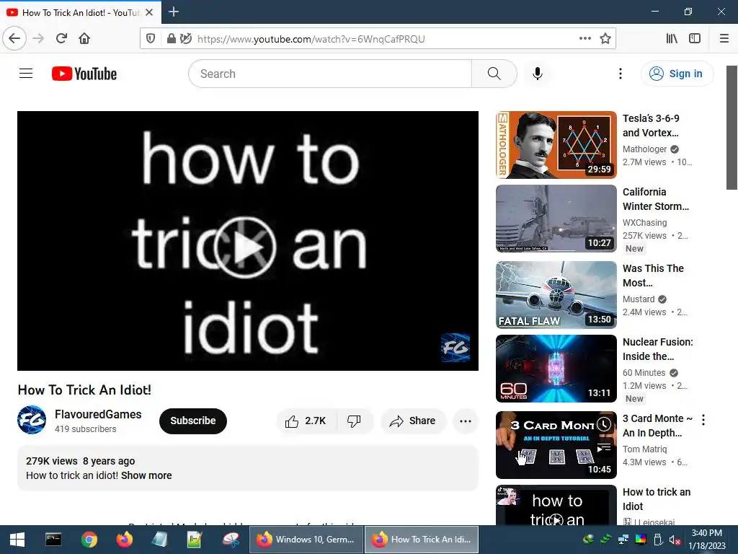Image resolution: width=738 pixels, height=554 pixels.
Task: Open the Tesla's 3-6-9 and Vortex title
Action: tap(651, 126)
